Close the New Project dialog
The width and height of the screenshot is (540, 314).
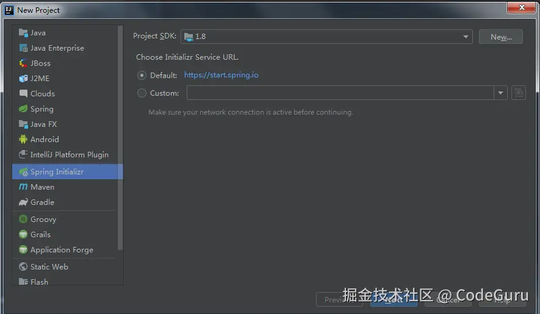coord(522,7)
